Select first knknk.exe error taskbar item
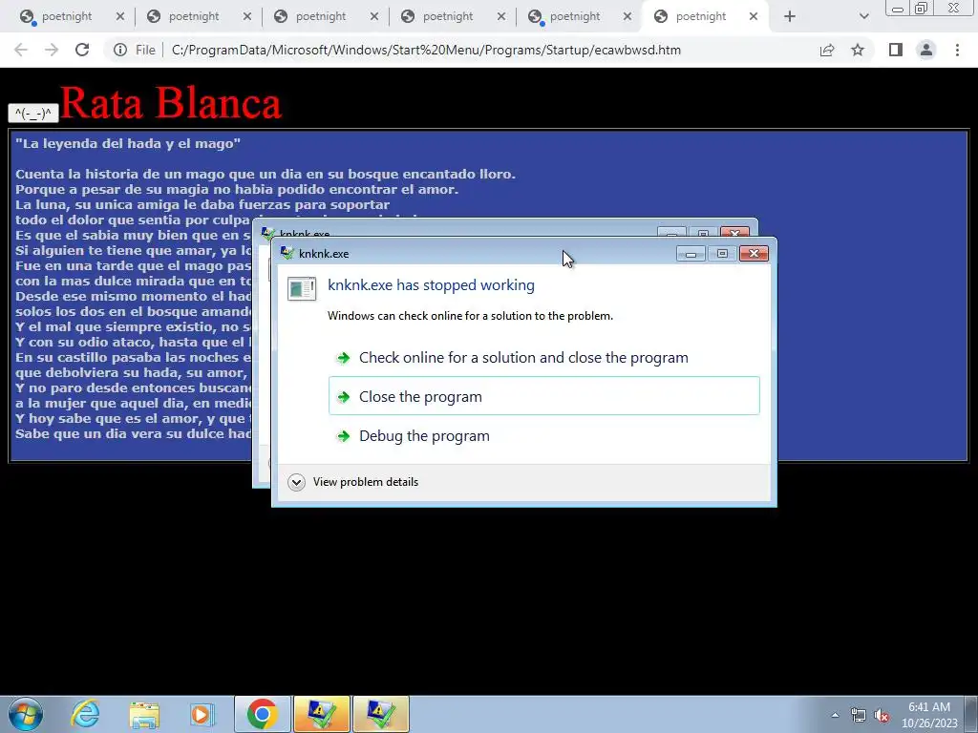Image resolution: width=978 pixels, height=733 pixels. click(x=322, y=714)
